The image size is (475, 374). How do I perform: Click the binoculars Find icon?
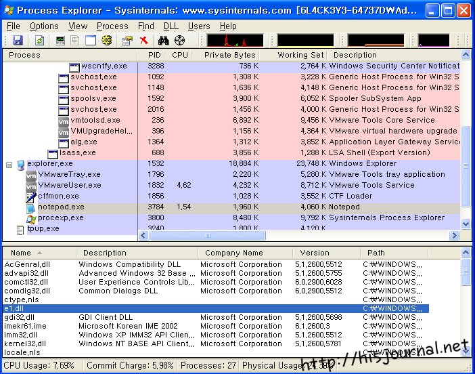click(x=163, y=41)
